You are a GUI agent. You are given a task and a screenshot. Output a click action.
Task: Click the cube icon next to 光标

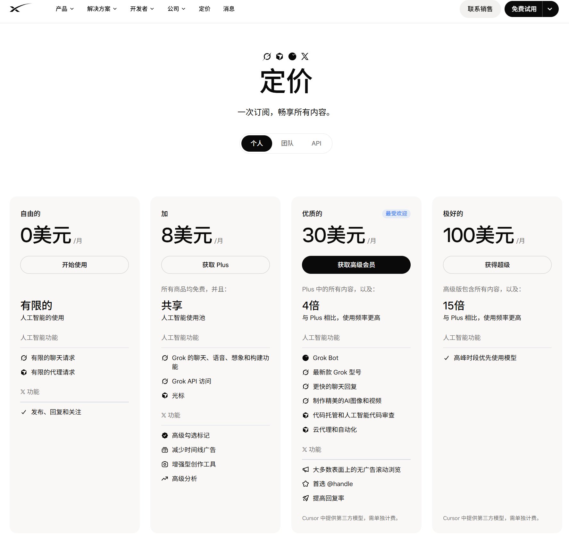[165, 396]
